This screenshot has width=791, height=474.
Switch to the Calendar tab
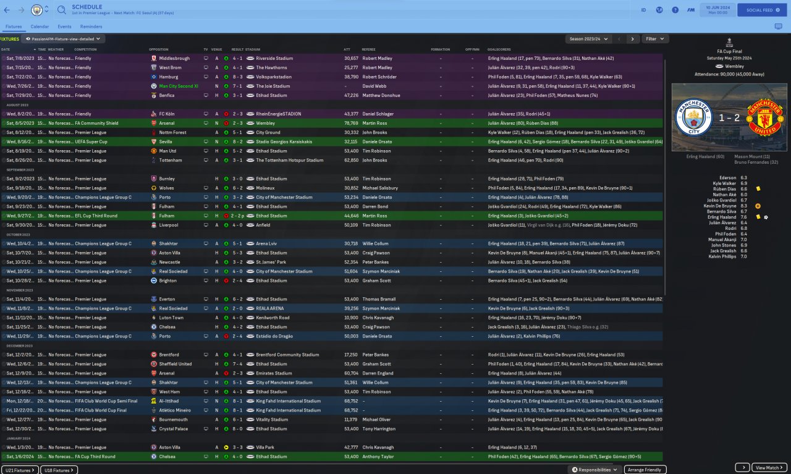(40, 27)
